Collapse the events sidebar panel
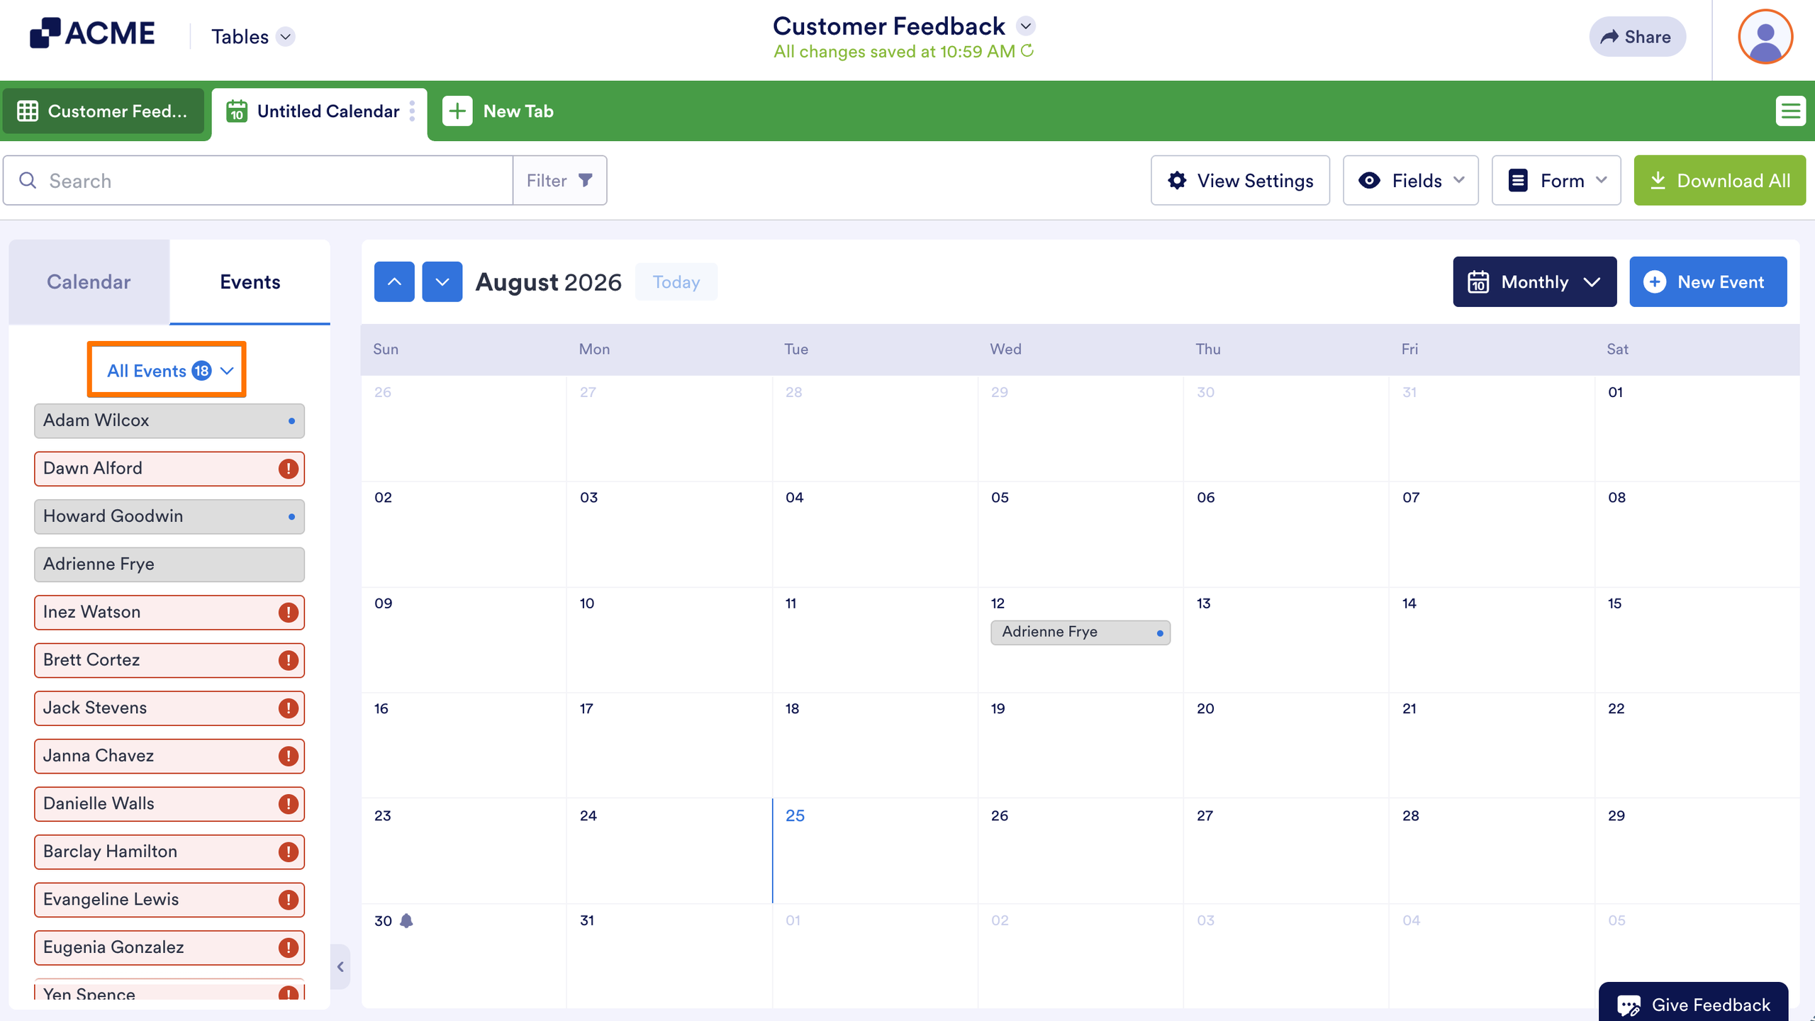1815x1021 pixels. click(340, 966)
